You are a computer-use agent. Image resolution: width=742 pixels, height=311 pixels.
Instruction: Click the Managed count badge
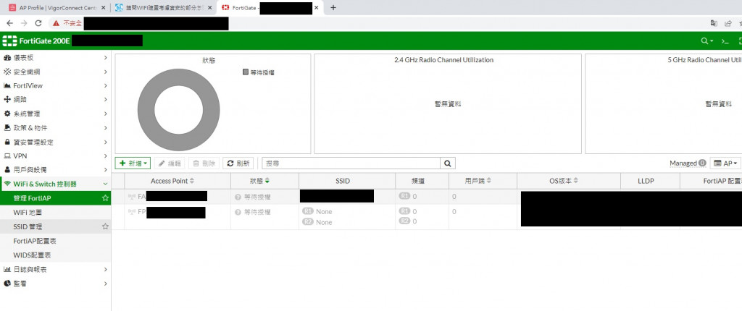coord(702,163)
